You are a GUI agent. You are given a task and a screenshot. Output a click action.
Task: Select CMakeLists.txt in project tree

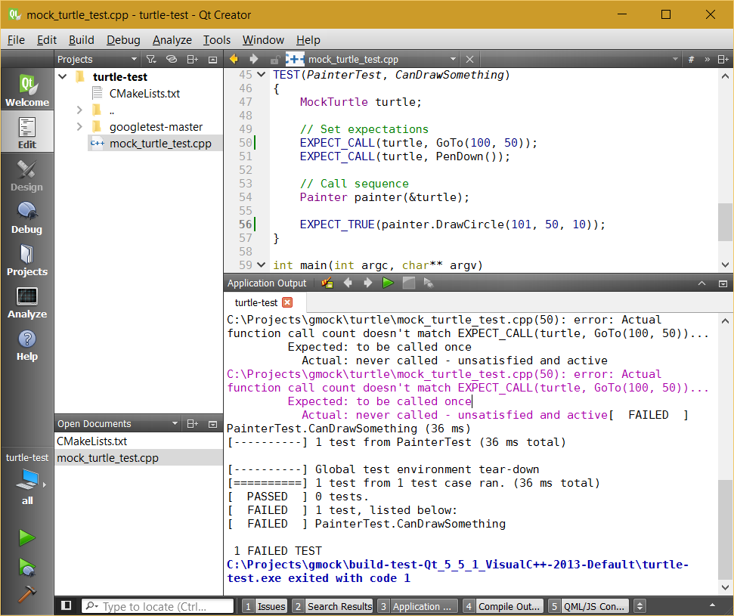coord(144,94)
